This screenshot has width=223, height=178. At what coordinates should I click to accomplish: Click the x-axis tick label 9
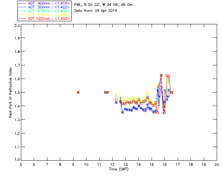coord(73,164)
